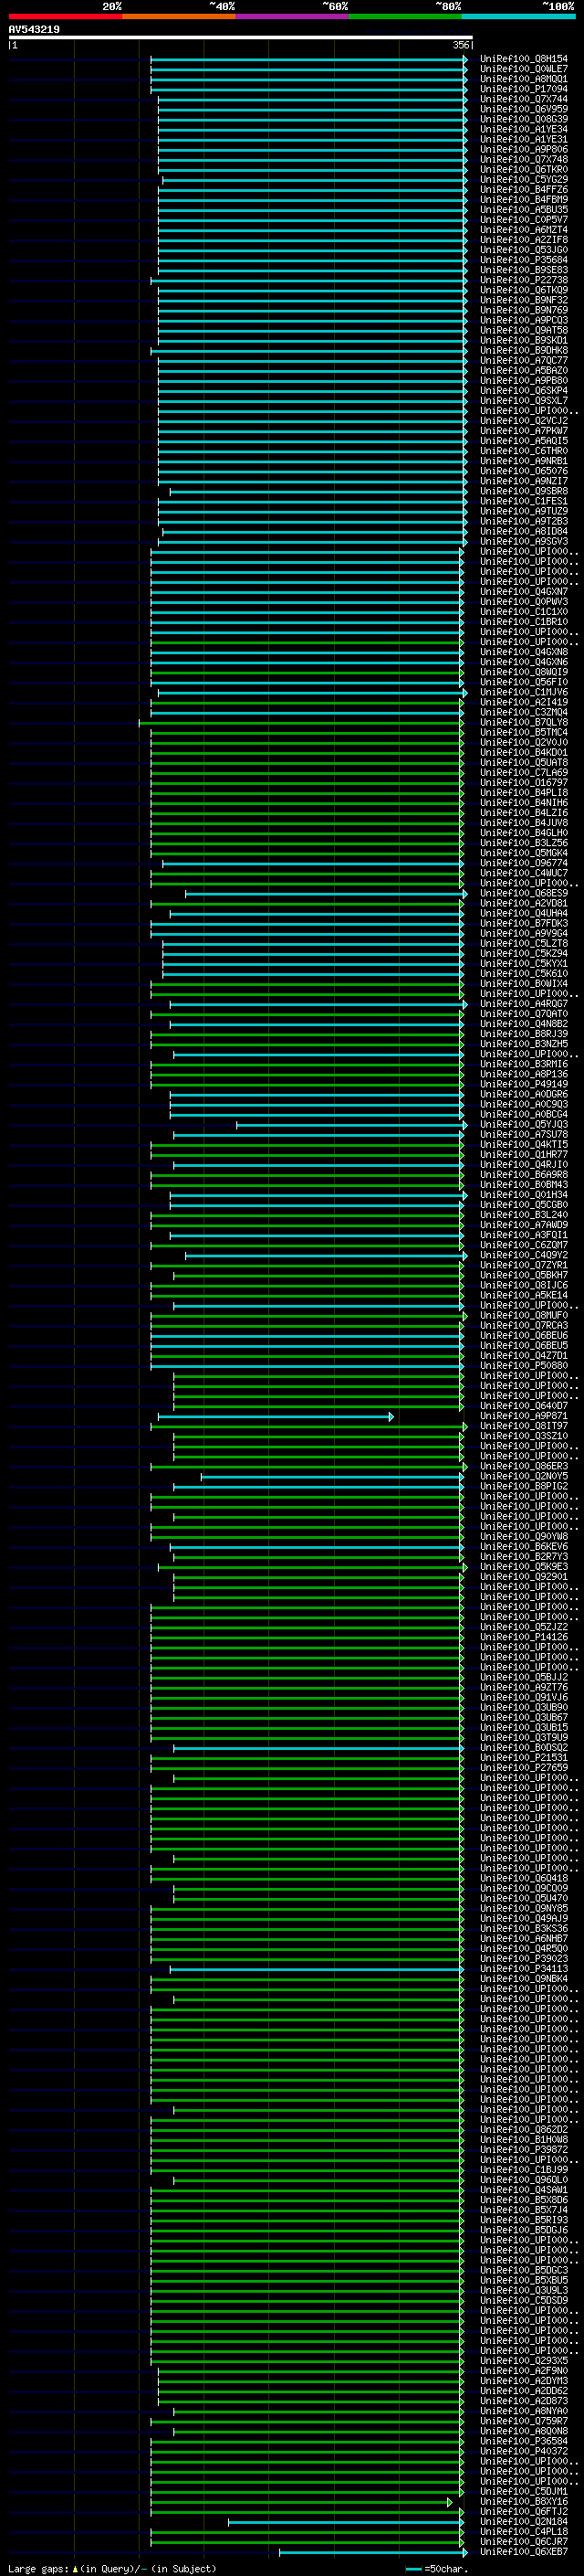Click the orange ~40% identity legend segment
584x2576 pixels.
179,16
